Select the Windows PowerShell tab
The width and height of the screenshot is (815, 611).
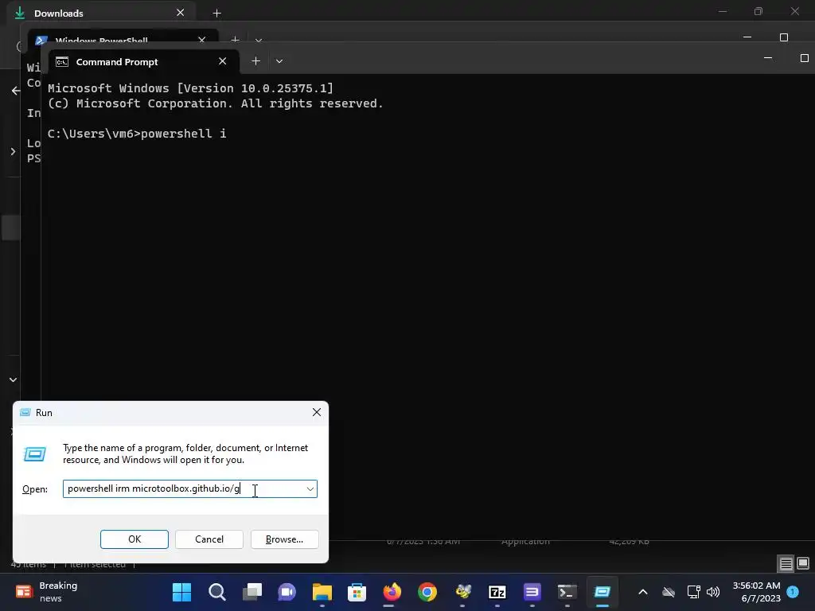tap(123, 40)
